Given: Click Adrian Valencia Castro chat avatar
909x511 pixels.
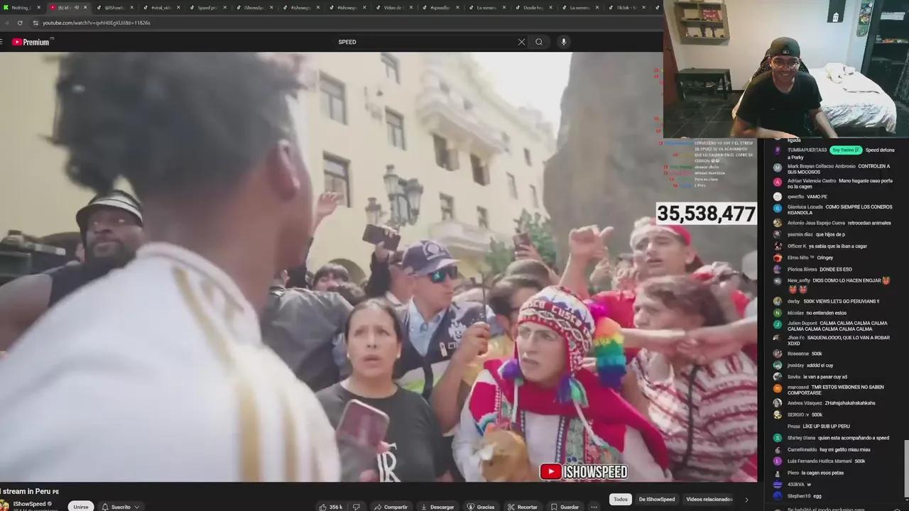Looking at the screenshot, I should click(x=778, y=182).
